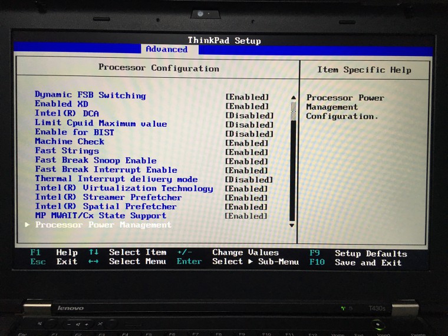Select Dynamic FSB Switching label
The height and width of the screenshot is (336, 448).
(90, 95)
